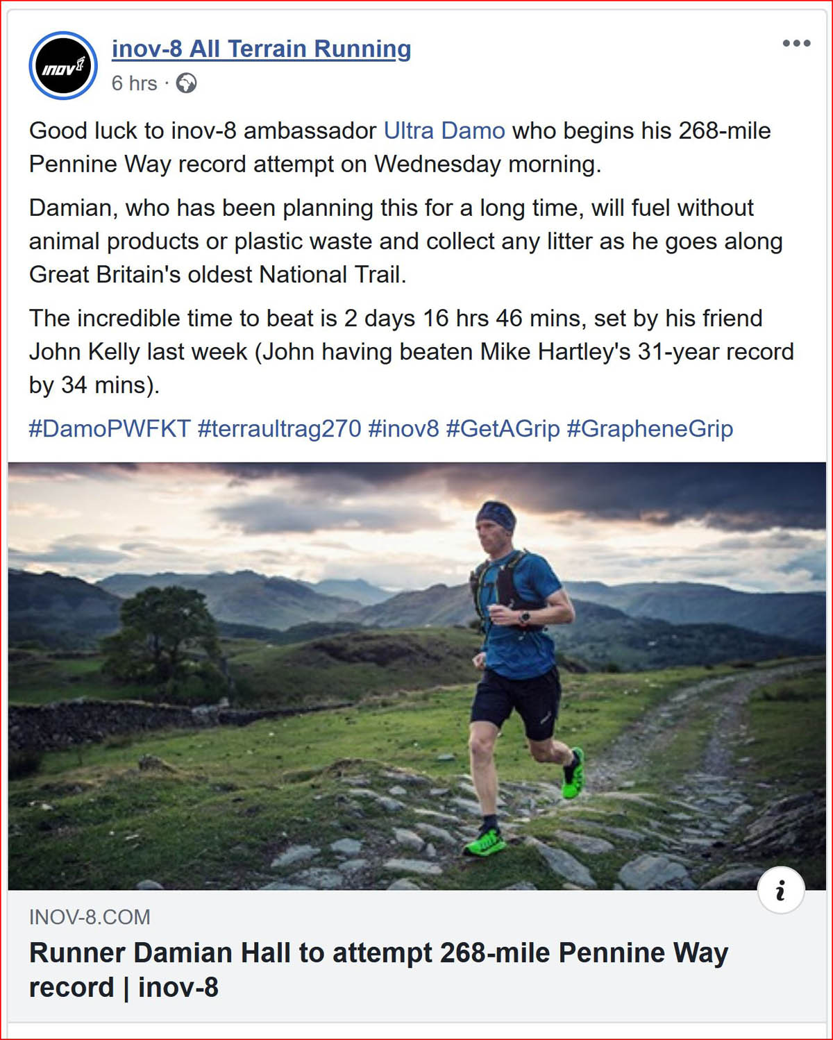The height and width of the screenshot is (1040, 833).
Task: Click the paragraph about plastic waste and litter
Action: coord(406,241)
